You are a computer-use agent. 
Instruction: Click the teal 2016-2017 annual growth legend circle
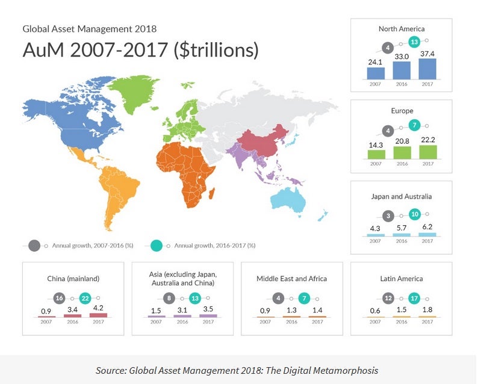pos(157,246)
